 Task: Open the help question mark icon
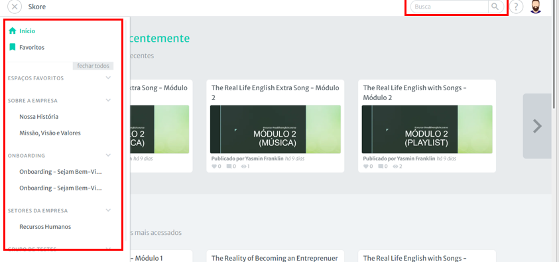tap(516, 7)
